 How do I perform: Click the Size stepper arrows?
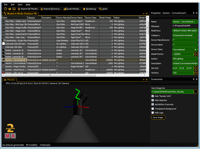[x=196, y=68]
